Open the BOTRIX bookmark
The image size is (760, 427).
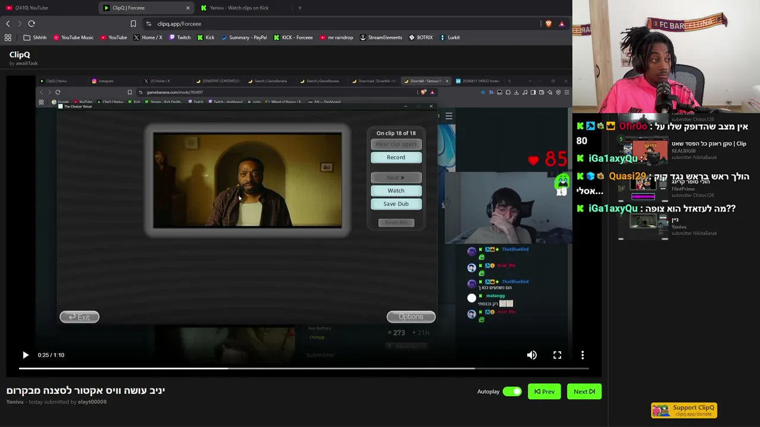(x=421, y=37)
